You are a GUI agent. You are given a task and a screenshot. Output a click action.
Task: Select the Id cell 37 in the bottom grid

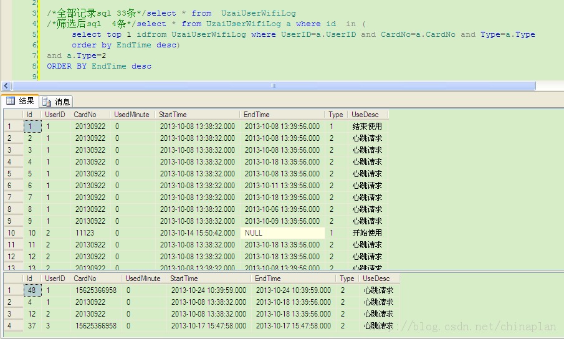coord(32,326)
